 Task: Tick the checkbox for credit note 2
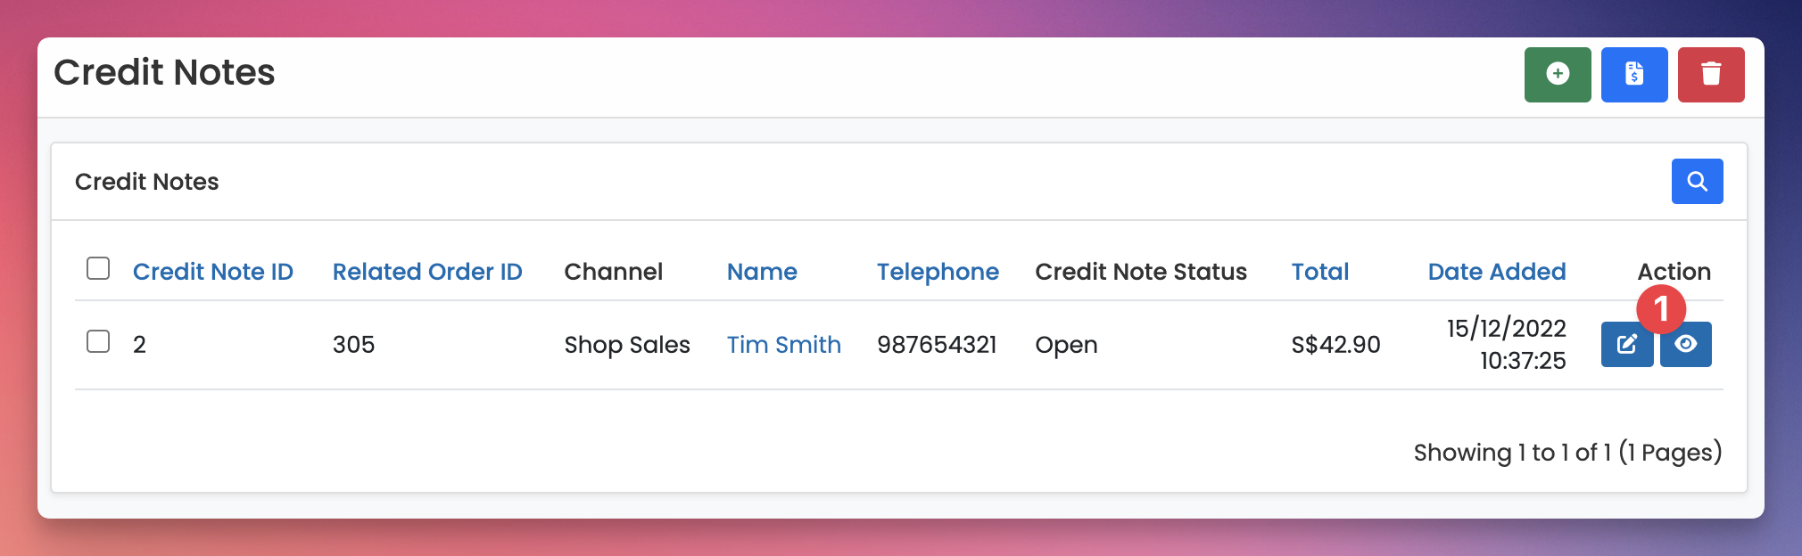coord(98,341)
